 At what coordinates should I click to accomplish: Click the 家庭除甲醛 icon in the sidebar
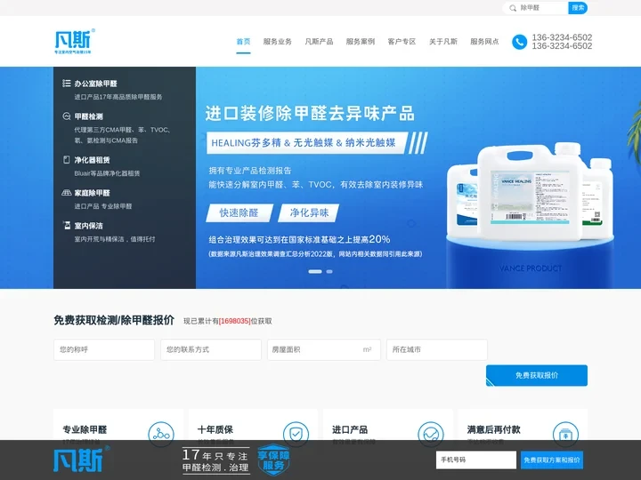[x=66, y=193]
